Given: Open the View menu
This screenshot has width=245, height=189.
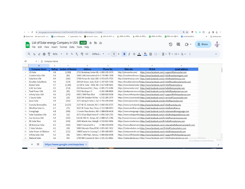Looking at the screenshot, I should pyautogui.click(x=47, y=47).
